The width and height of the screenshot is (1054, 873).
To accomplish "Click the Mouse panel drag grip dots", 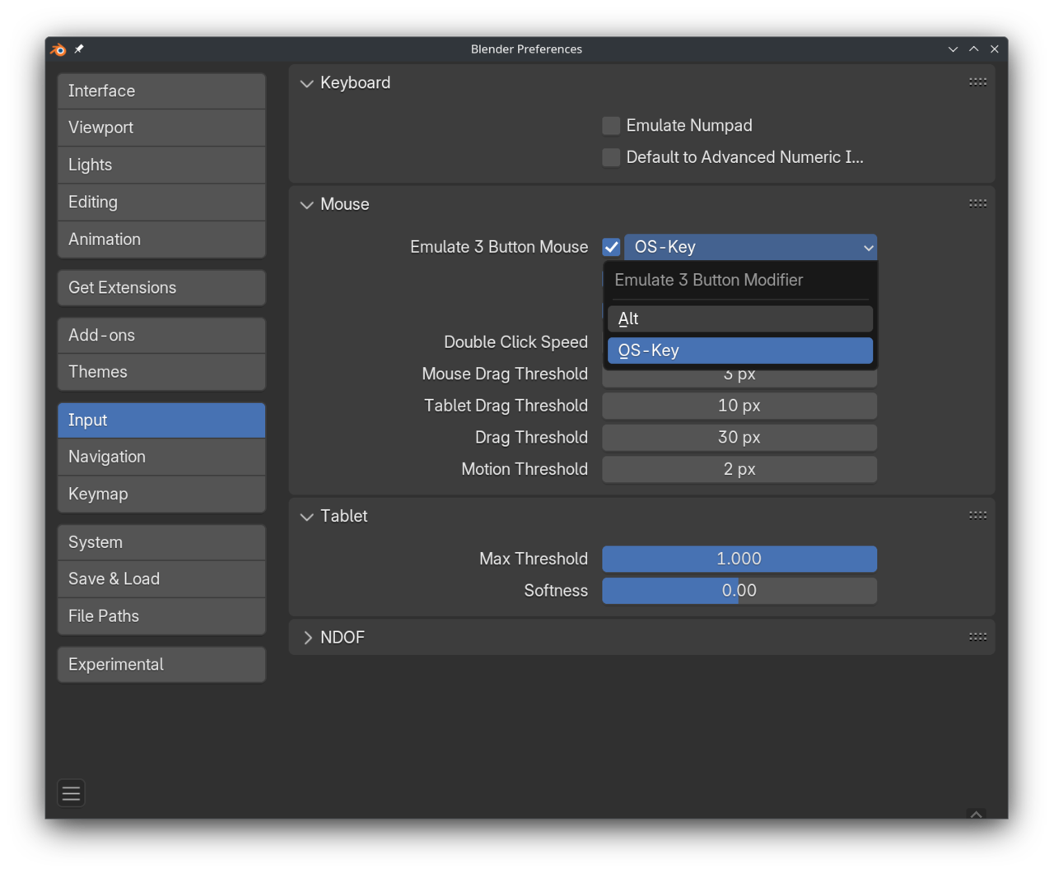I will pos(977,203).
